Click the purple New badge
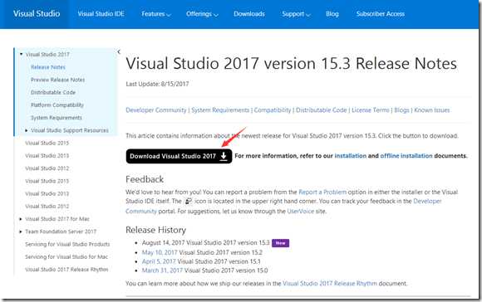The width and height of the screenshot is (482, 302). [280, 243]
